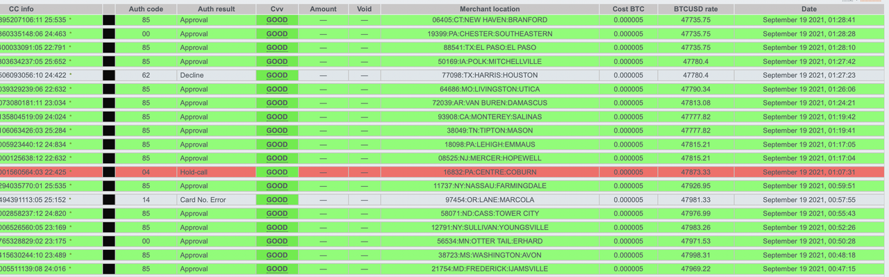Select merchant 72039:AR:VAN BUREN:DAMASCUS
Viewport: 889px width, 277px height.
pos(490,103)
